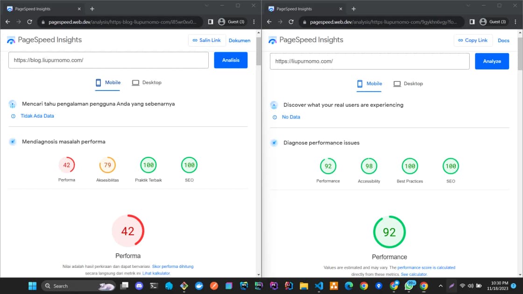Switch to Desktop tab in right window
523x294 pixels.
(408, 84)
